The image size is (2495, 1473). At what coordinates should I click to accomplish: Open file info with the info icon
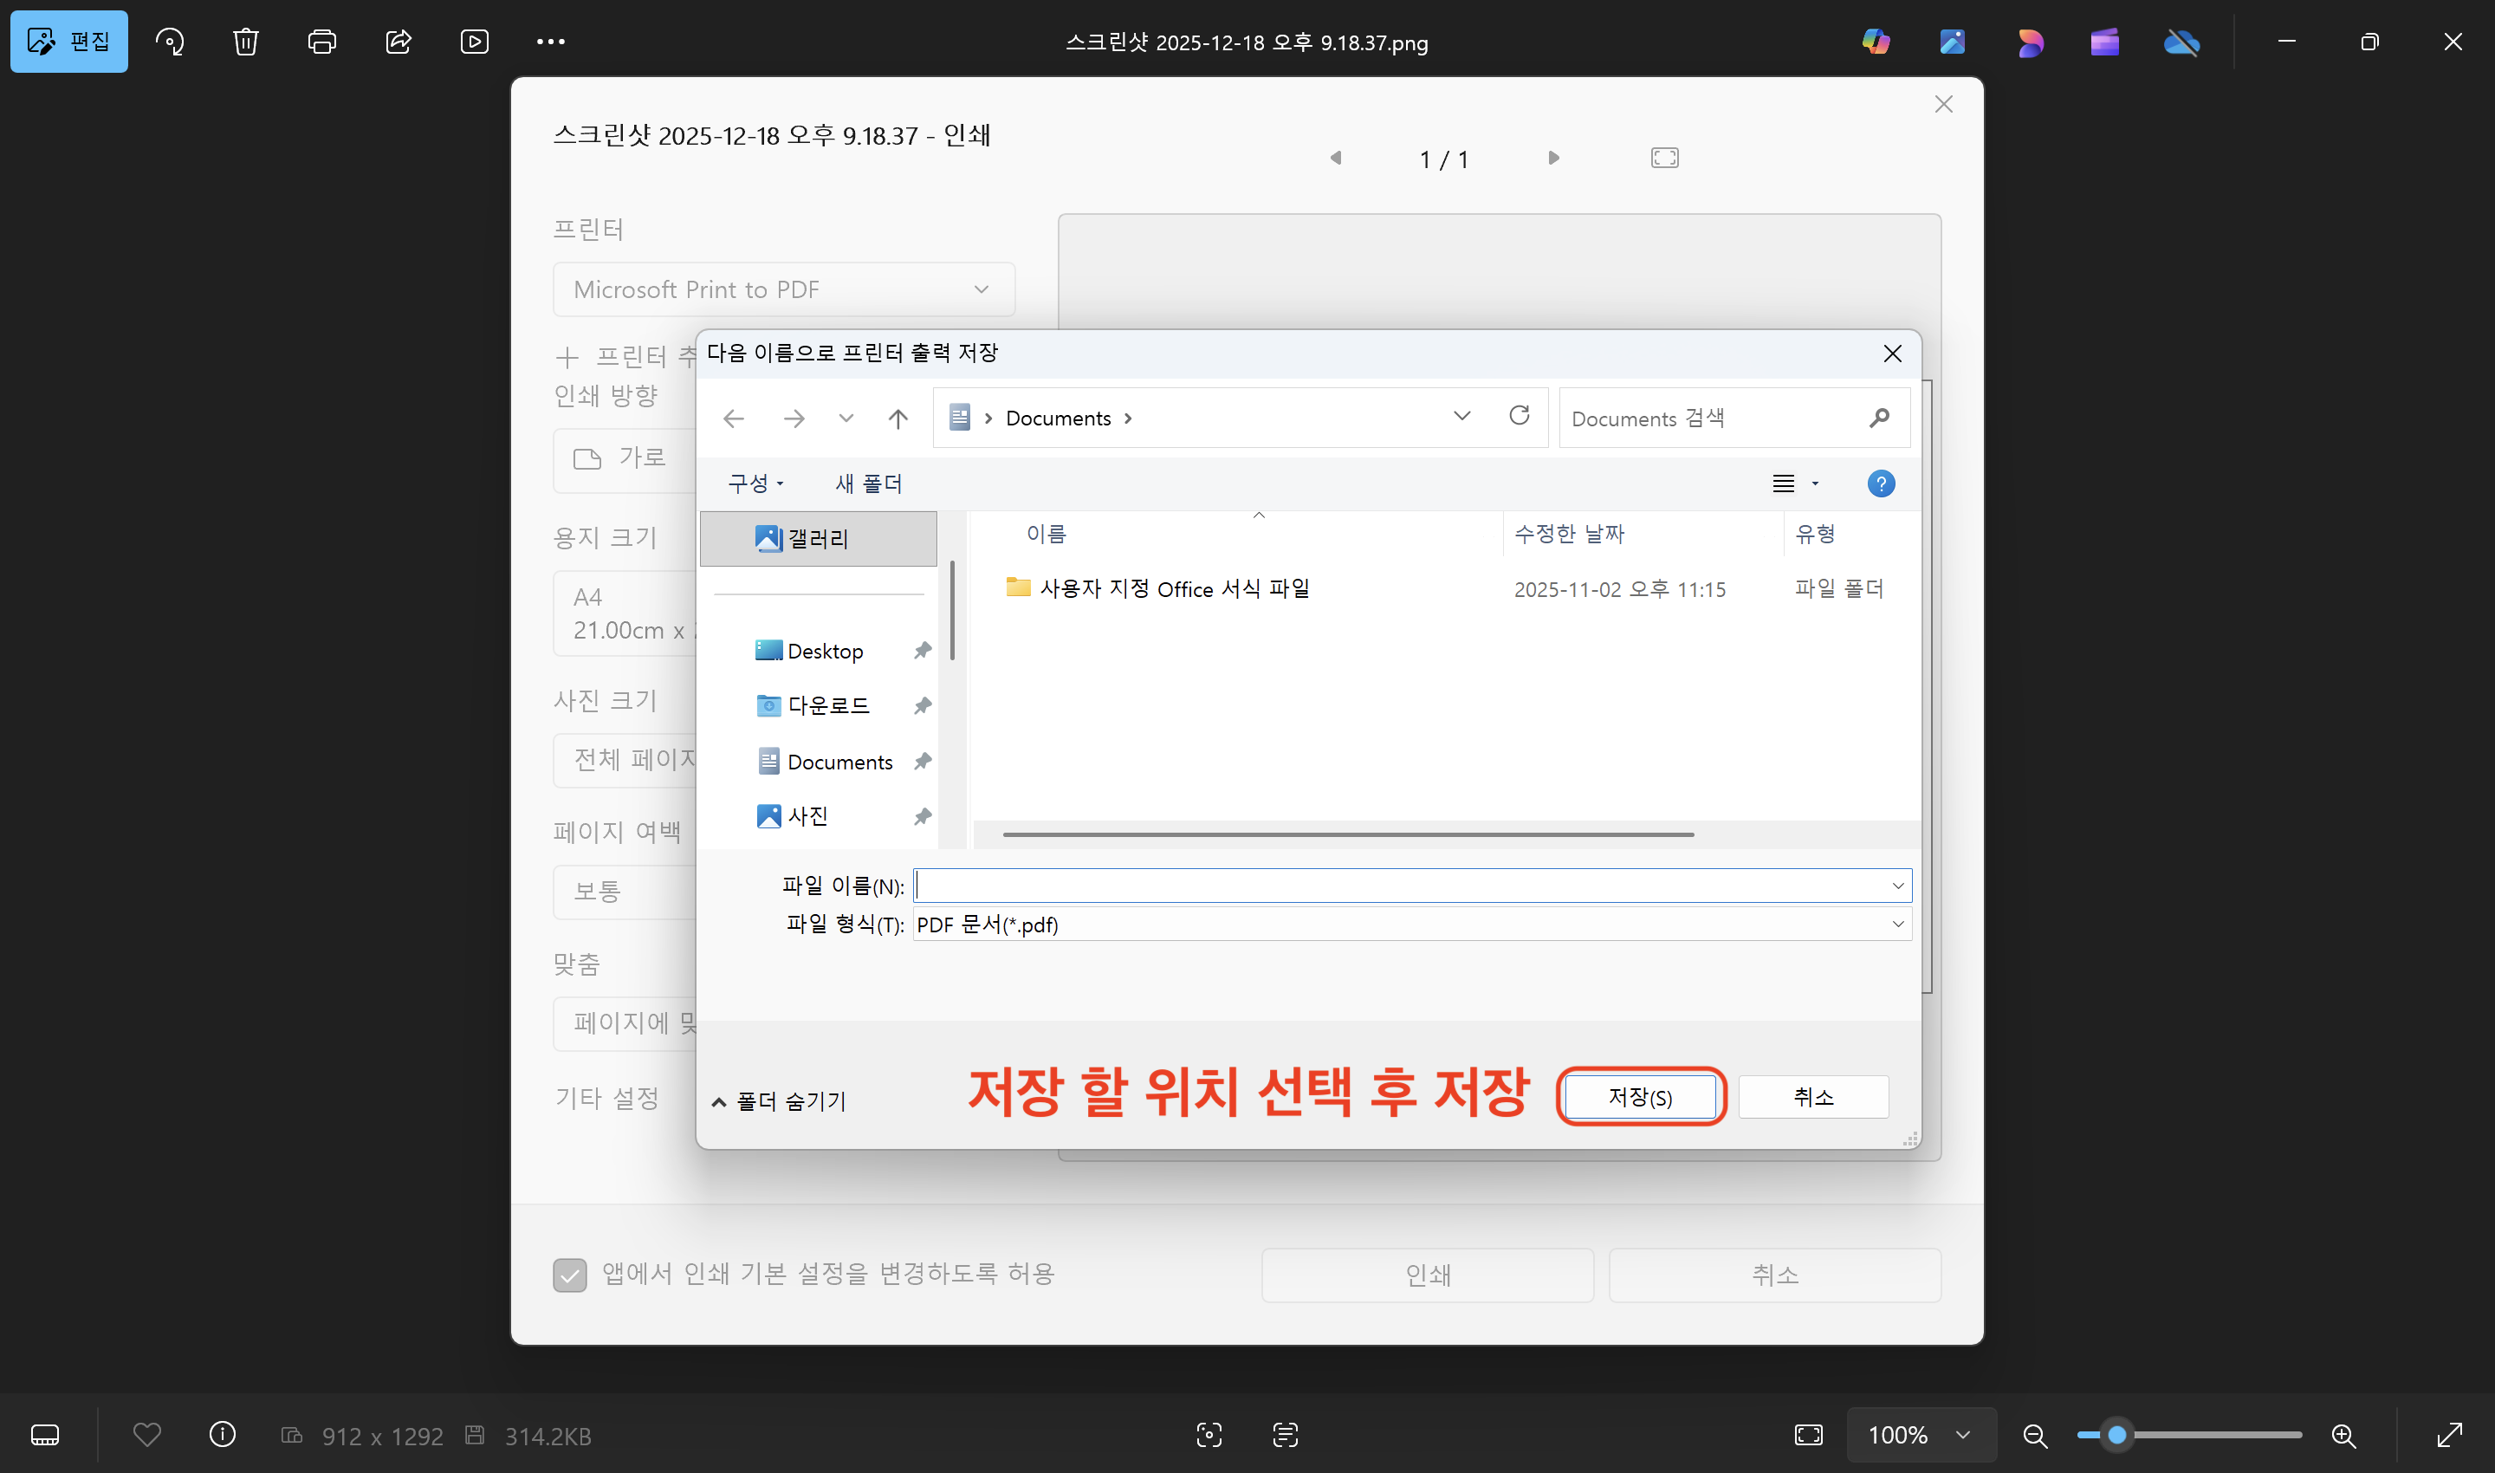[223, 1434]
